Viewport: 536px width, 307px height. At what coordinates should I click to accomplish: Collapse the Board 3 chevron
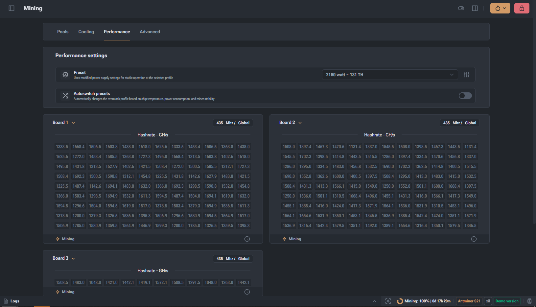coord(73,258)
